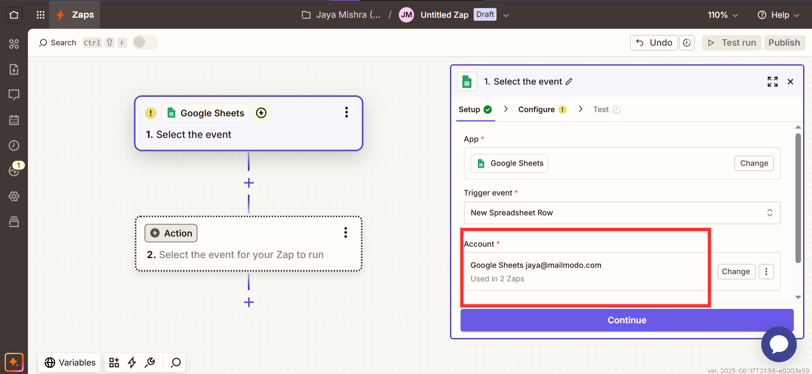Open the notes comment sidebar icon
Viewport: 812px width, 374px height.
point(14,95)
